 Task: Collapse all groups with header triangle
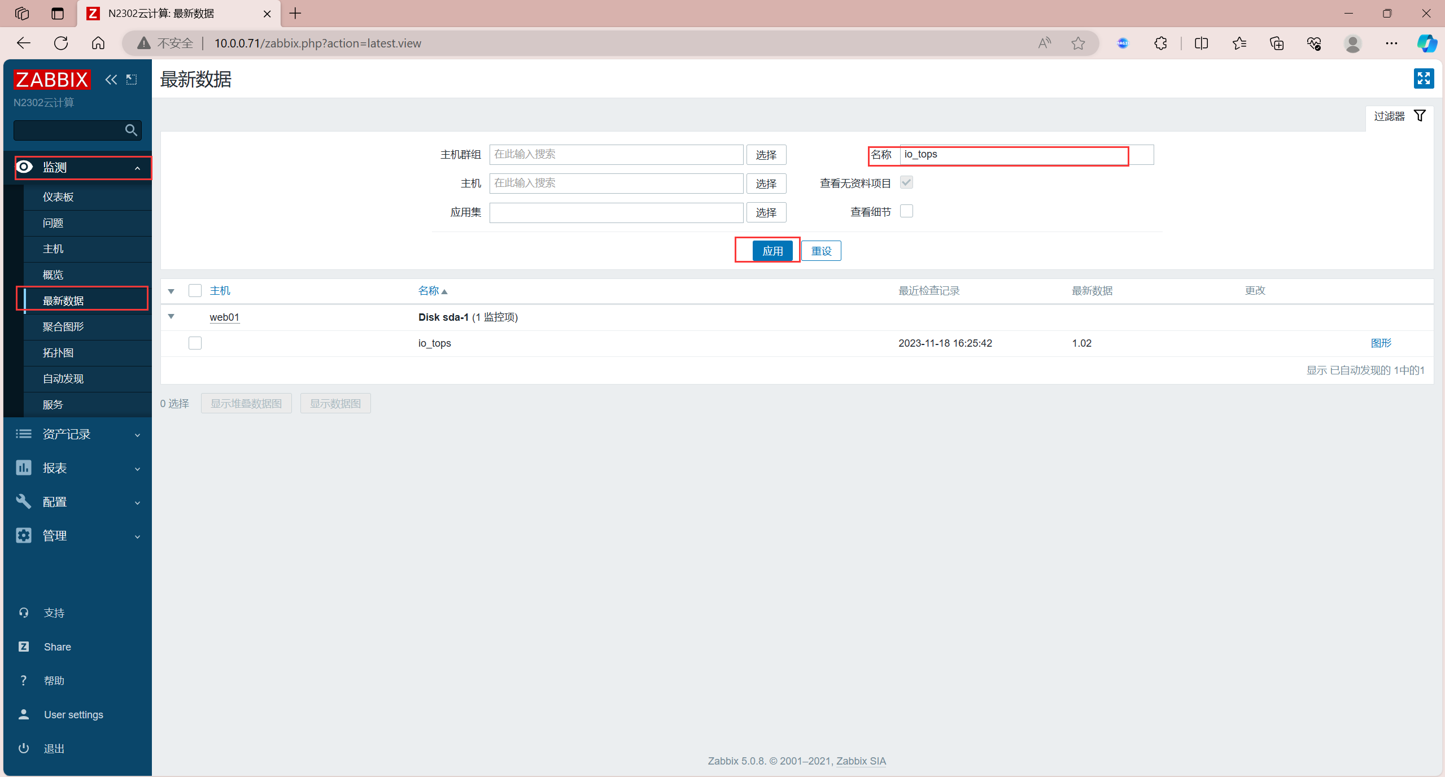[171, 291]
